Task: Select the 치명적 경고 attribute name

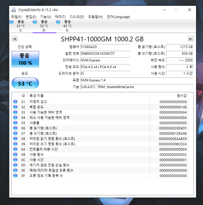Action: point(38,102)
